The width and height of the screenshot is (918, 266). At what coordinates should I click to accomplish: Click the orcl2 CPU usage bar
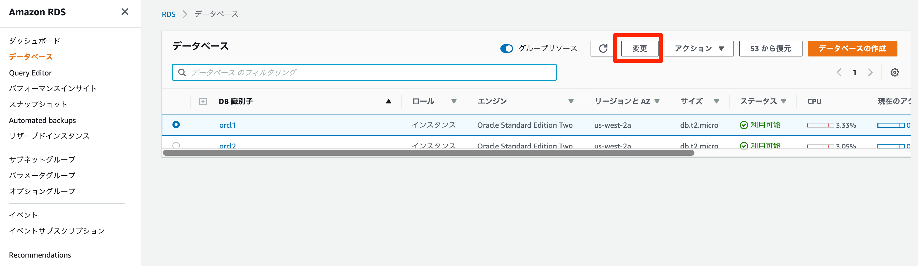[820, 146]
